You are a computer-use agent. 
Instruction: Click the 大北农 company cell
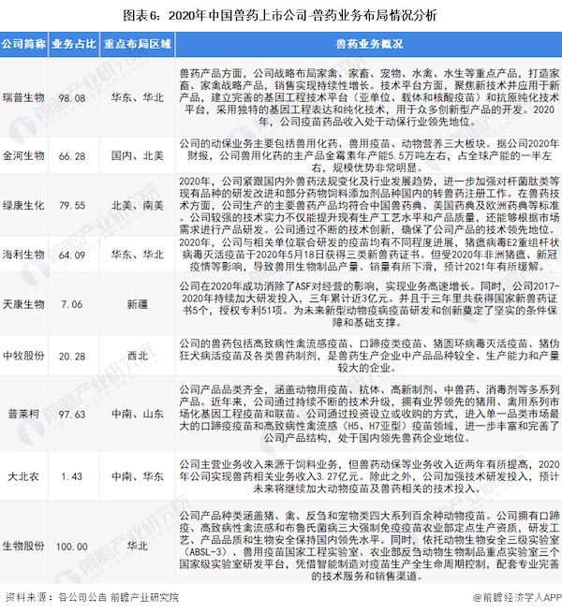pos(23,476)
